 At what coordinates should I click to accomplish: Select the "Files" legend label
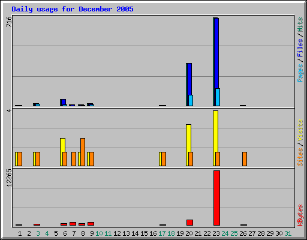[x=300, y=48]
